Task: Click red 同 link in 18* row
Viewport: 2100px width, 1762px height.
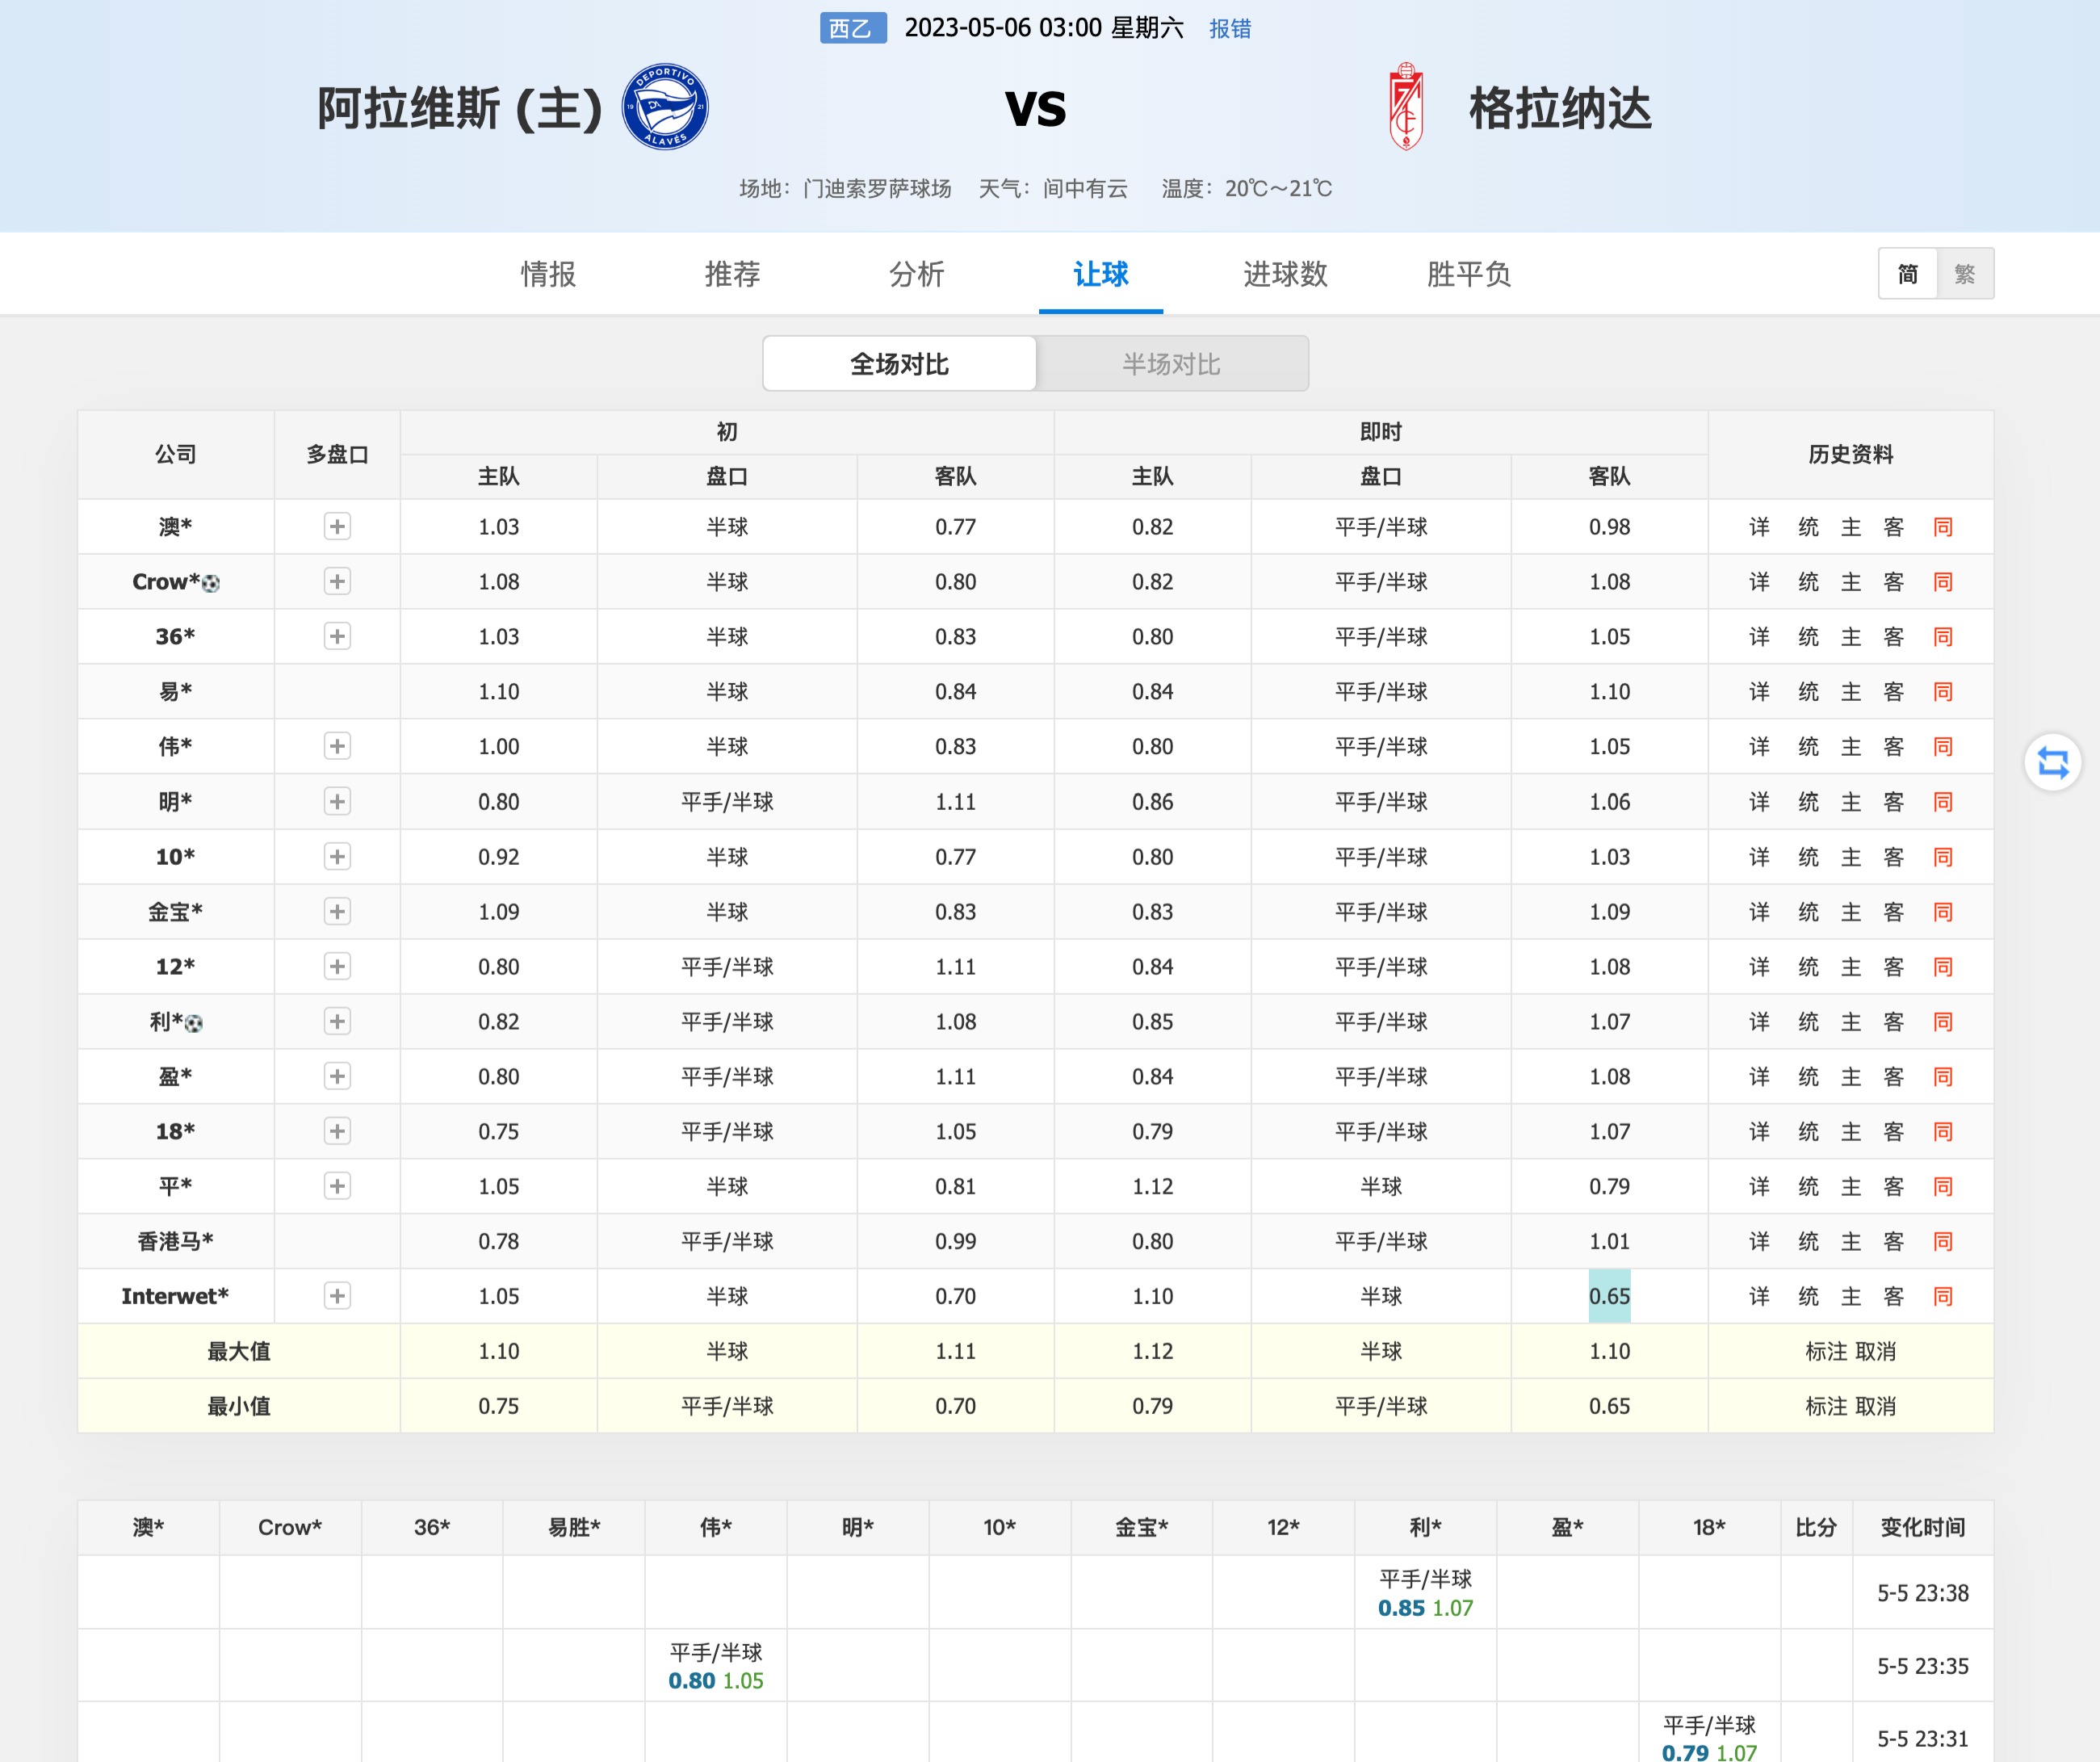Action: click(1942, 1132)
